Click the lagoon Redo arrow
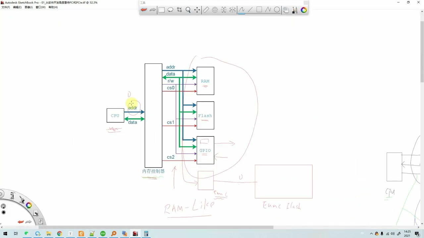 pos(29,222)
